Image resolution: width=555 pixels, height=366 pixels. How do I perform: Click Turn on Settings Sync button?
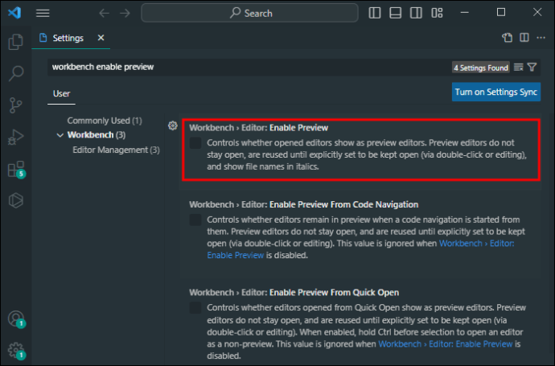tap(495, 93)
